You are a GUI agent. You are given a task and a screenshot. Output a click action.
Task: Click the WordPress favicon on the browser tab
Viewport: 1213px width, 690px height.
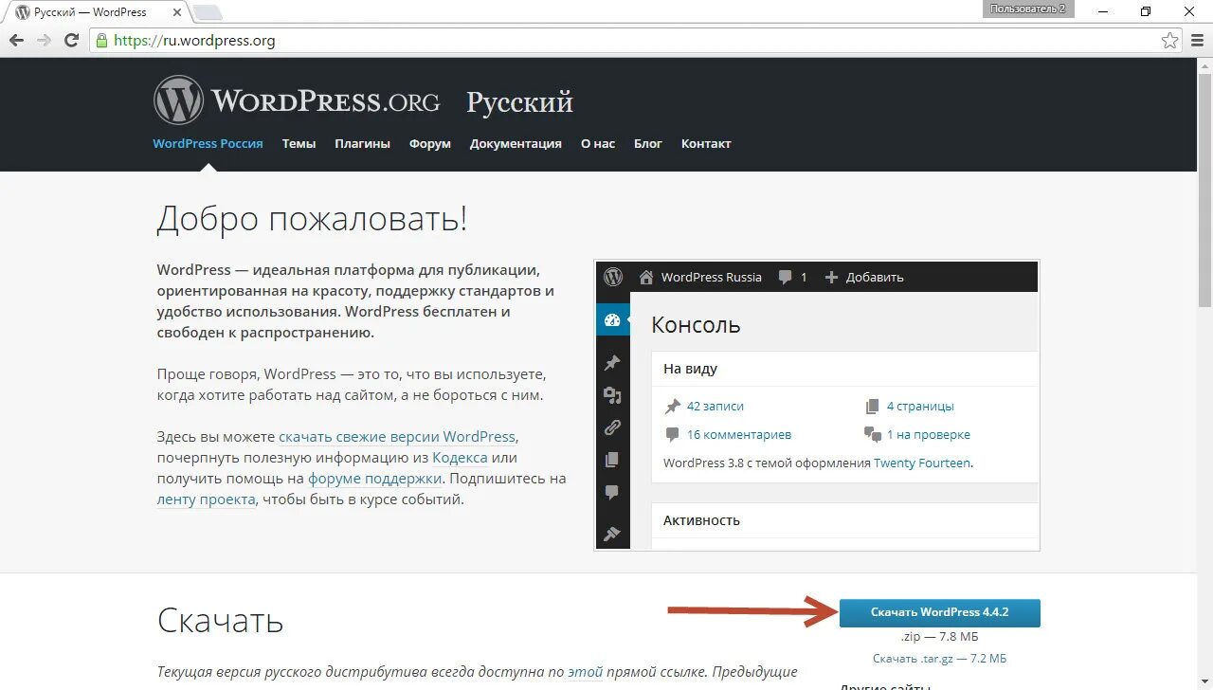coord(22,12)
